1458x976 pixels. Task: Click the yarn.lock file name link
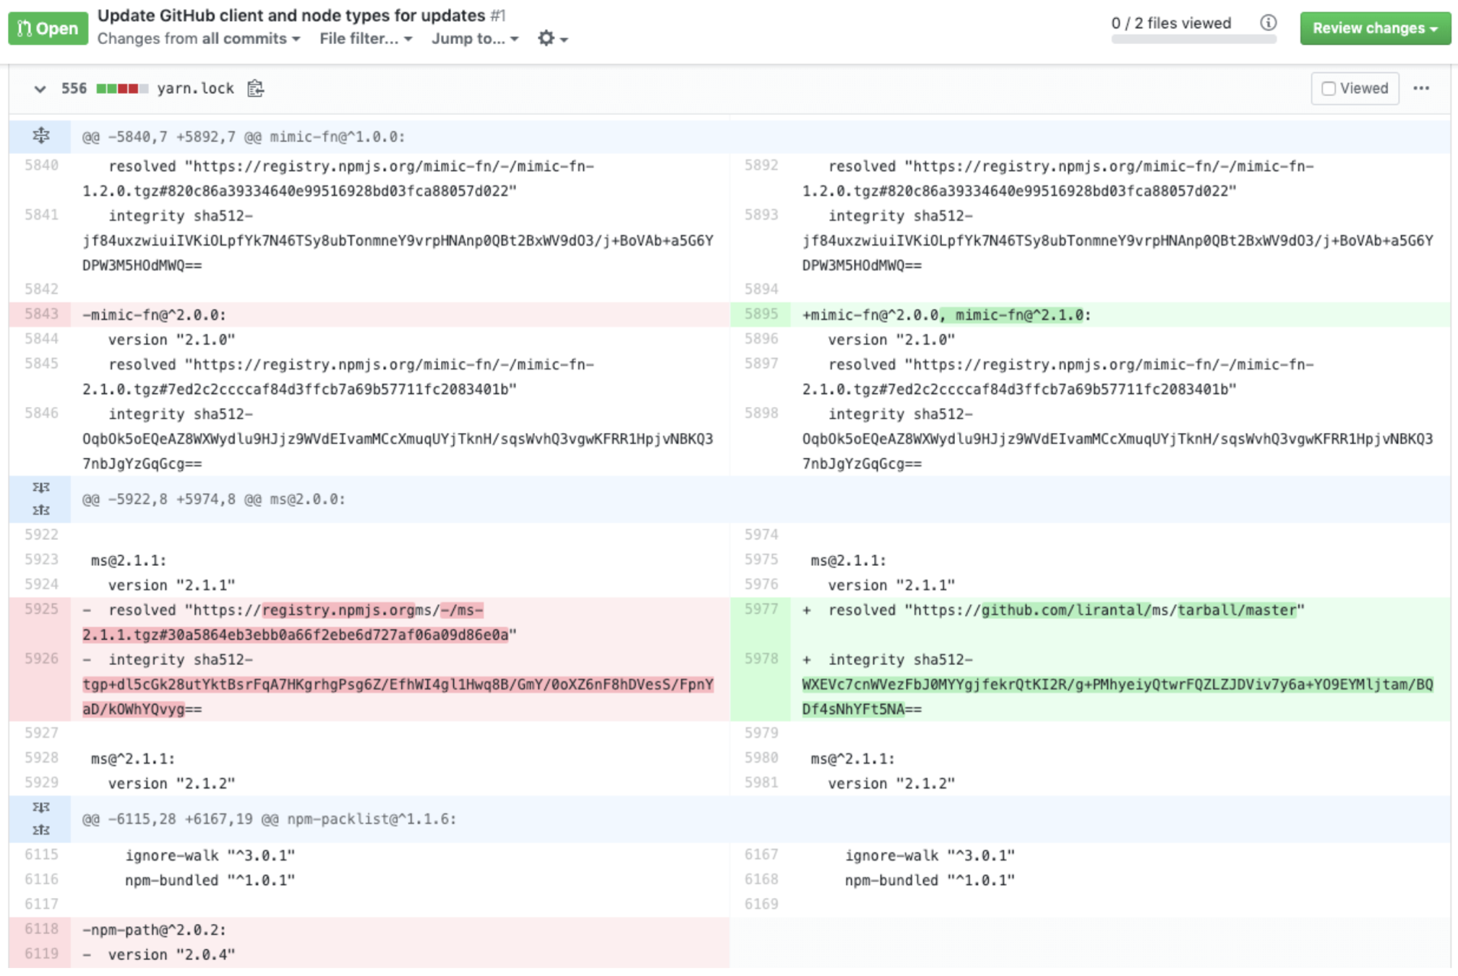[195, 88]
